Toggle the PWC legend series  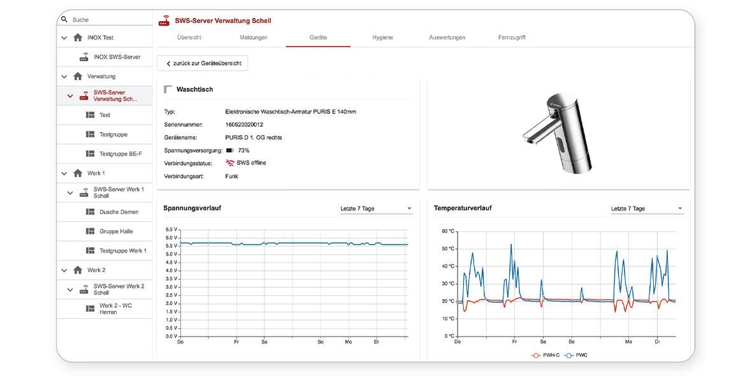(576, 355)
